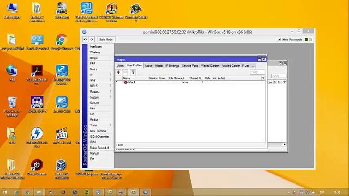Click the Chrome icon on the taskbar
This screenshot has height=196, width=349.
point(28,192)
